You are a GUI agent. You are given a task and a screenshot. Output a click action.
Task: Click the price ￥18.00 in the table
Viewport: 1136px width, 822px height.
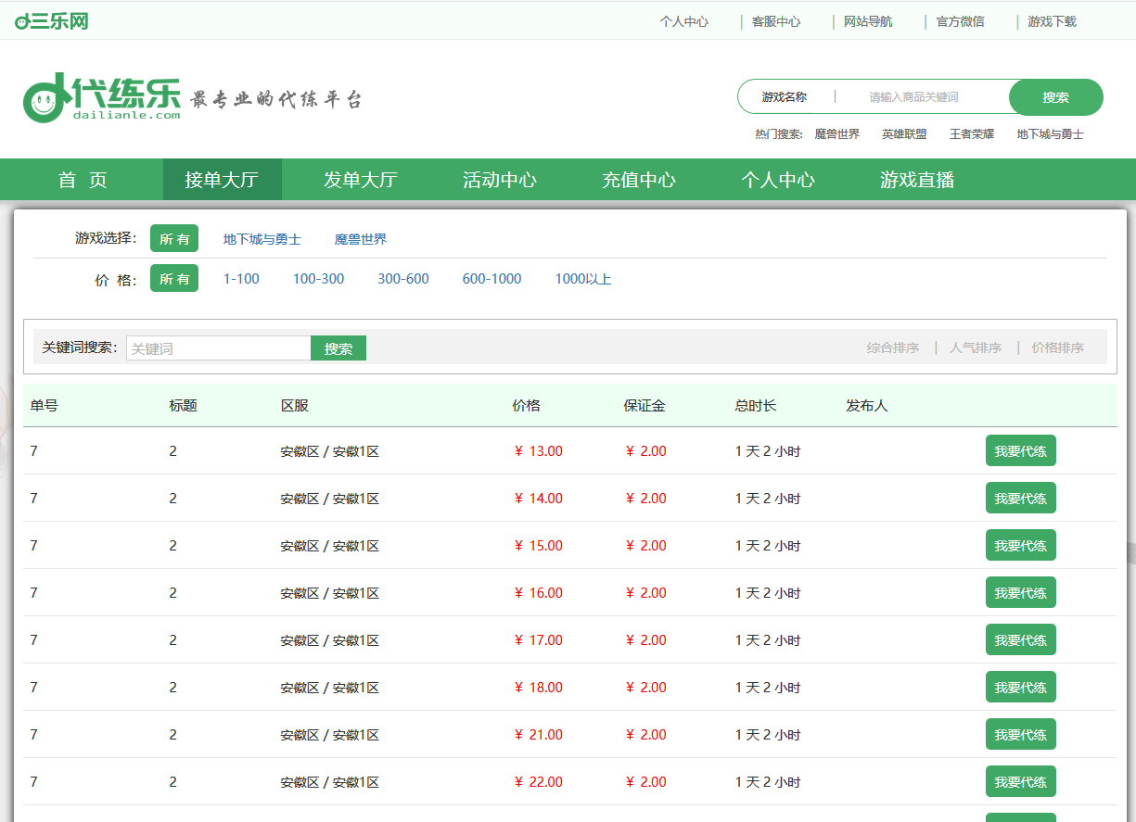coord(538,688)
